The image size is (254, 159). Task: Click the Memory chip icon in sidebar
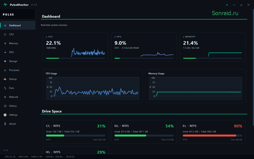point(5,43)
